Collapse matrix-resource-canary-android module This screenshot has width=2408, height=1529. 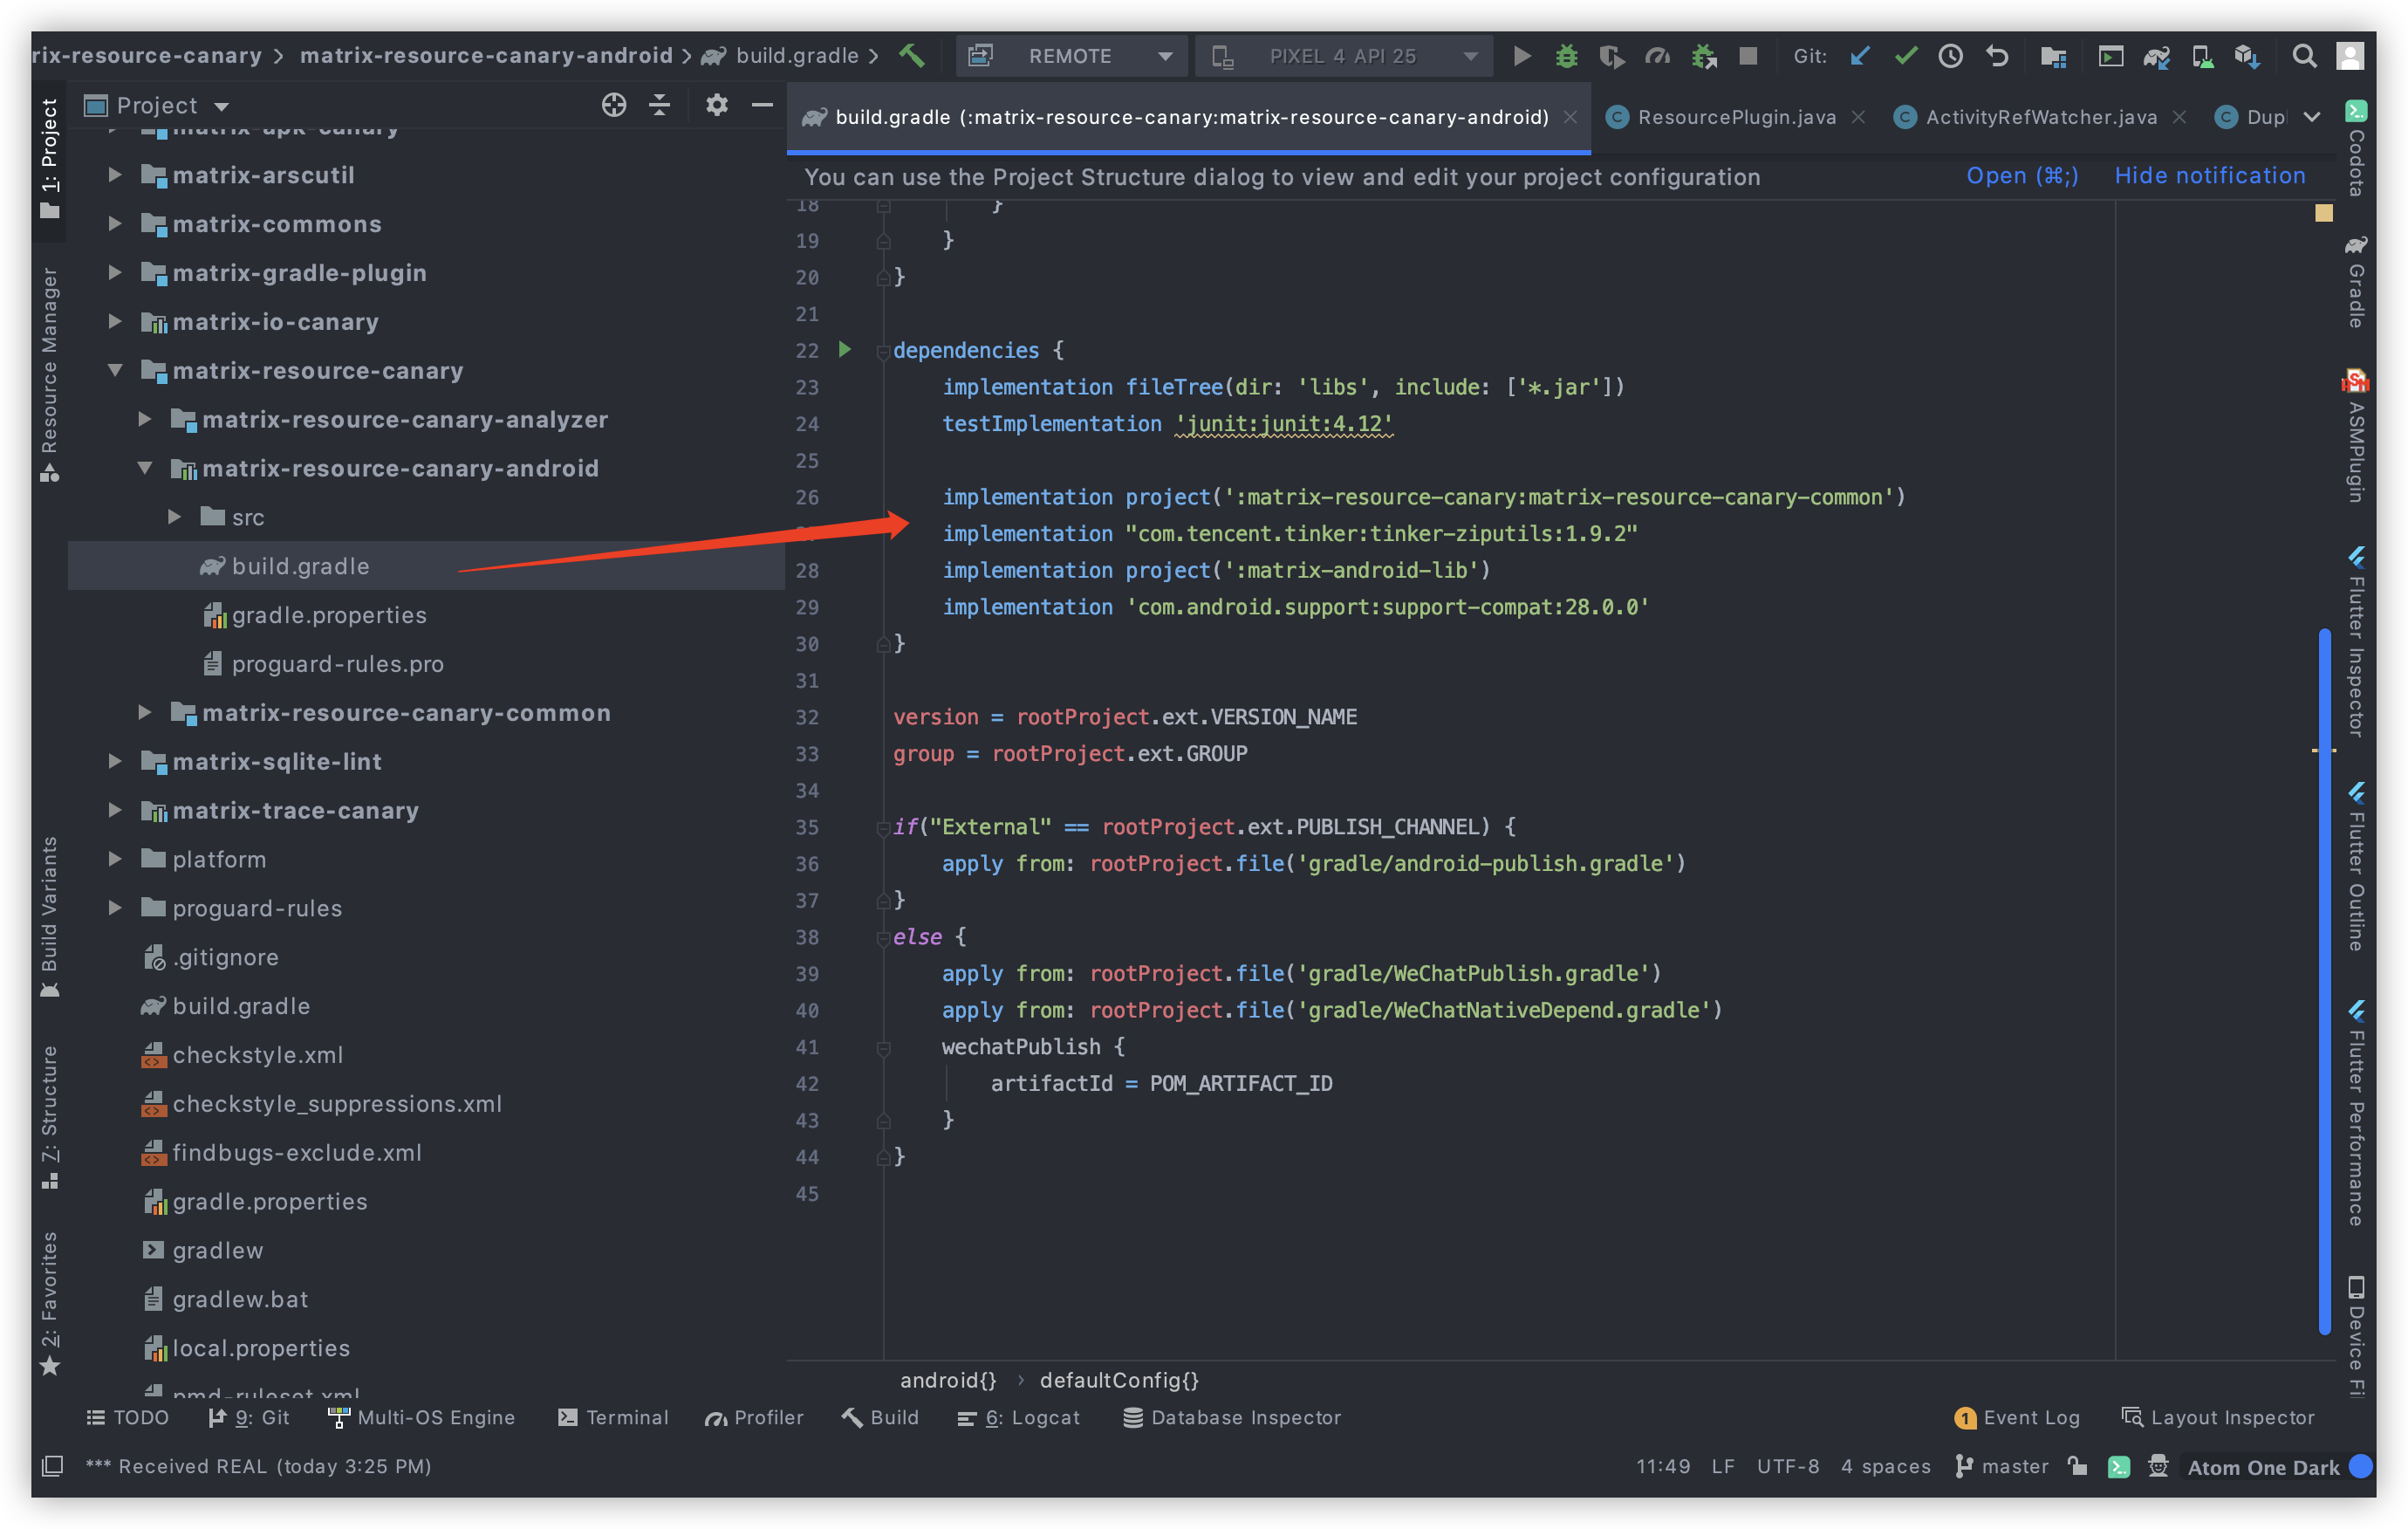point(145,468)
